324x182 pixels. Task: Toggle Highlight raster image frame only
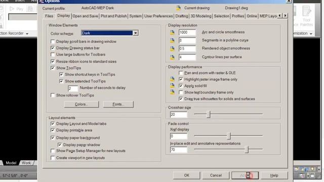pyautogui.click(x=181, y=79)
